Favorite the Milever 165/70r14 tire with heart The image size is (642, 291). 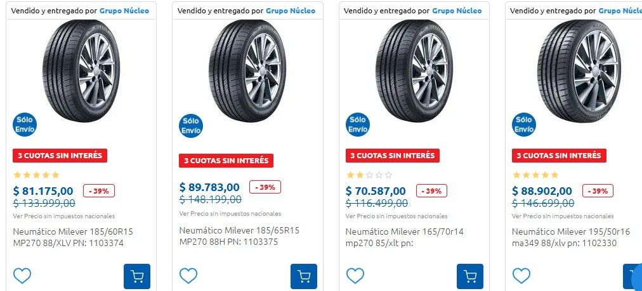coord(355,276)
